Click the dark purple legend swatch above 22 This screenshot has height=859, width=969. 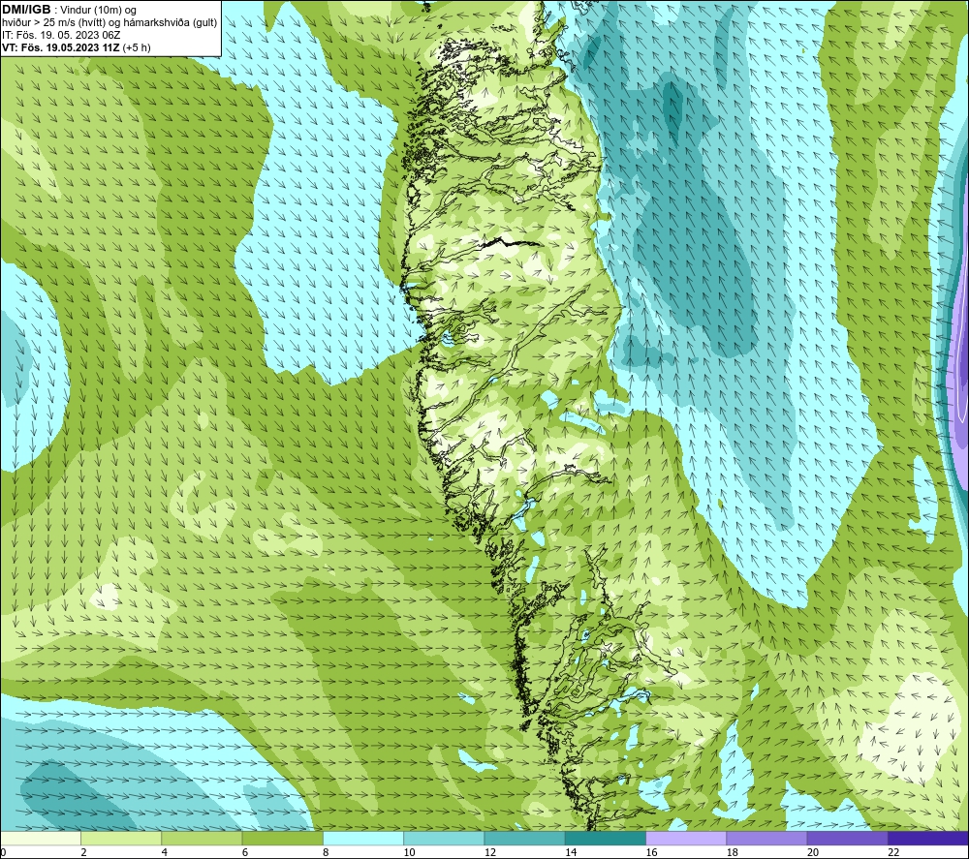coord(927,839)
